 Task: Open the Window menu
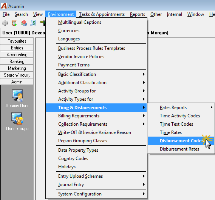(x=196, y=14)
